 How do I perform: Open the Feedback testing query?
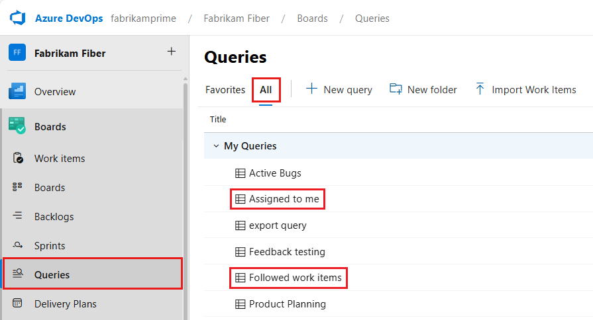click(287, 252)
